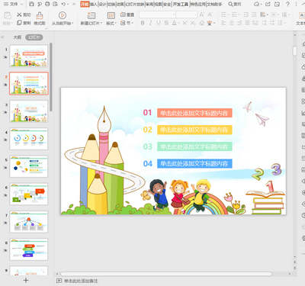Open the 新建幻灯片 dropdown arrow
The image size is (305, 286).
pyautogui.click(x=101, y=24)
